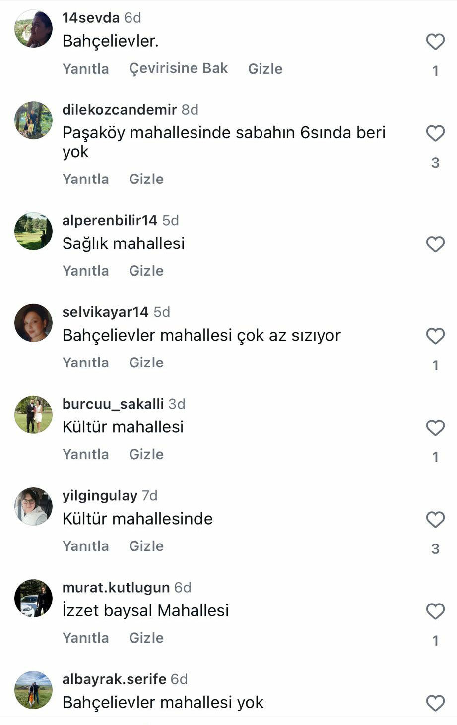The image size is (457, 725).
Task: Reply to 14sevda with Yanıtla
Action: (85, 69)
